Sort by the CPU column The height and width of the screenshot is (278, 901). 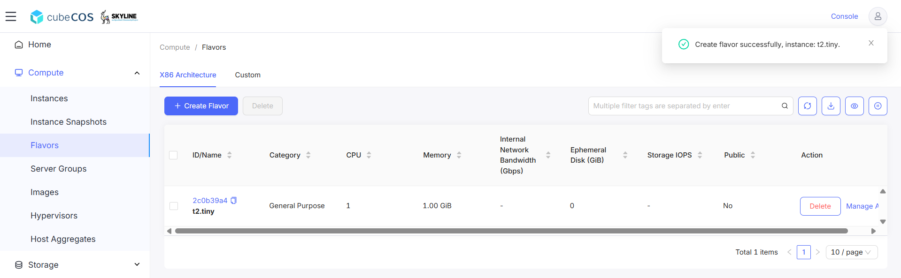point(369,155)
